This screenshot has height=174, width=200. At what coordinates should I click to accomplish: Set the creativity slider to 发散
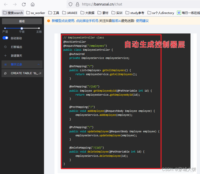[x=39, y=28]
